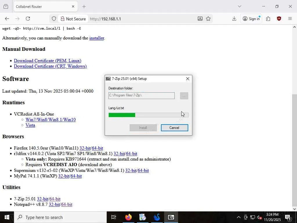Go back to the previous page
This screenshot has width=297, height=223.
point(7,19)
